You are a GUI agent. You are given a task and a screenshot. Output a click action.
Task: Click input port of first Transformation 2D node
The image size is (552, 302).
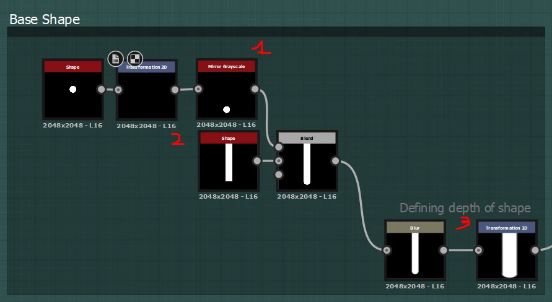(118, 90)
